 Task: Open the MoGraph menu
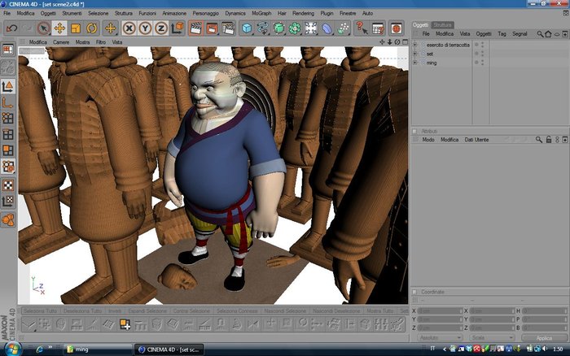coord(261,13)
